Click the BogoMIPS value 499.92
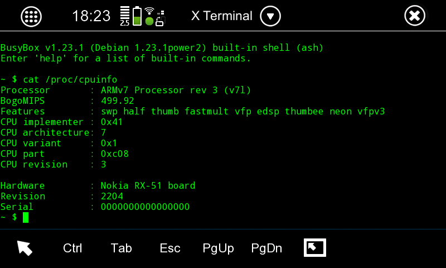 (118, 101)
